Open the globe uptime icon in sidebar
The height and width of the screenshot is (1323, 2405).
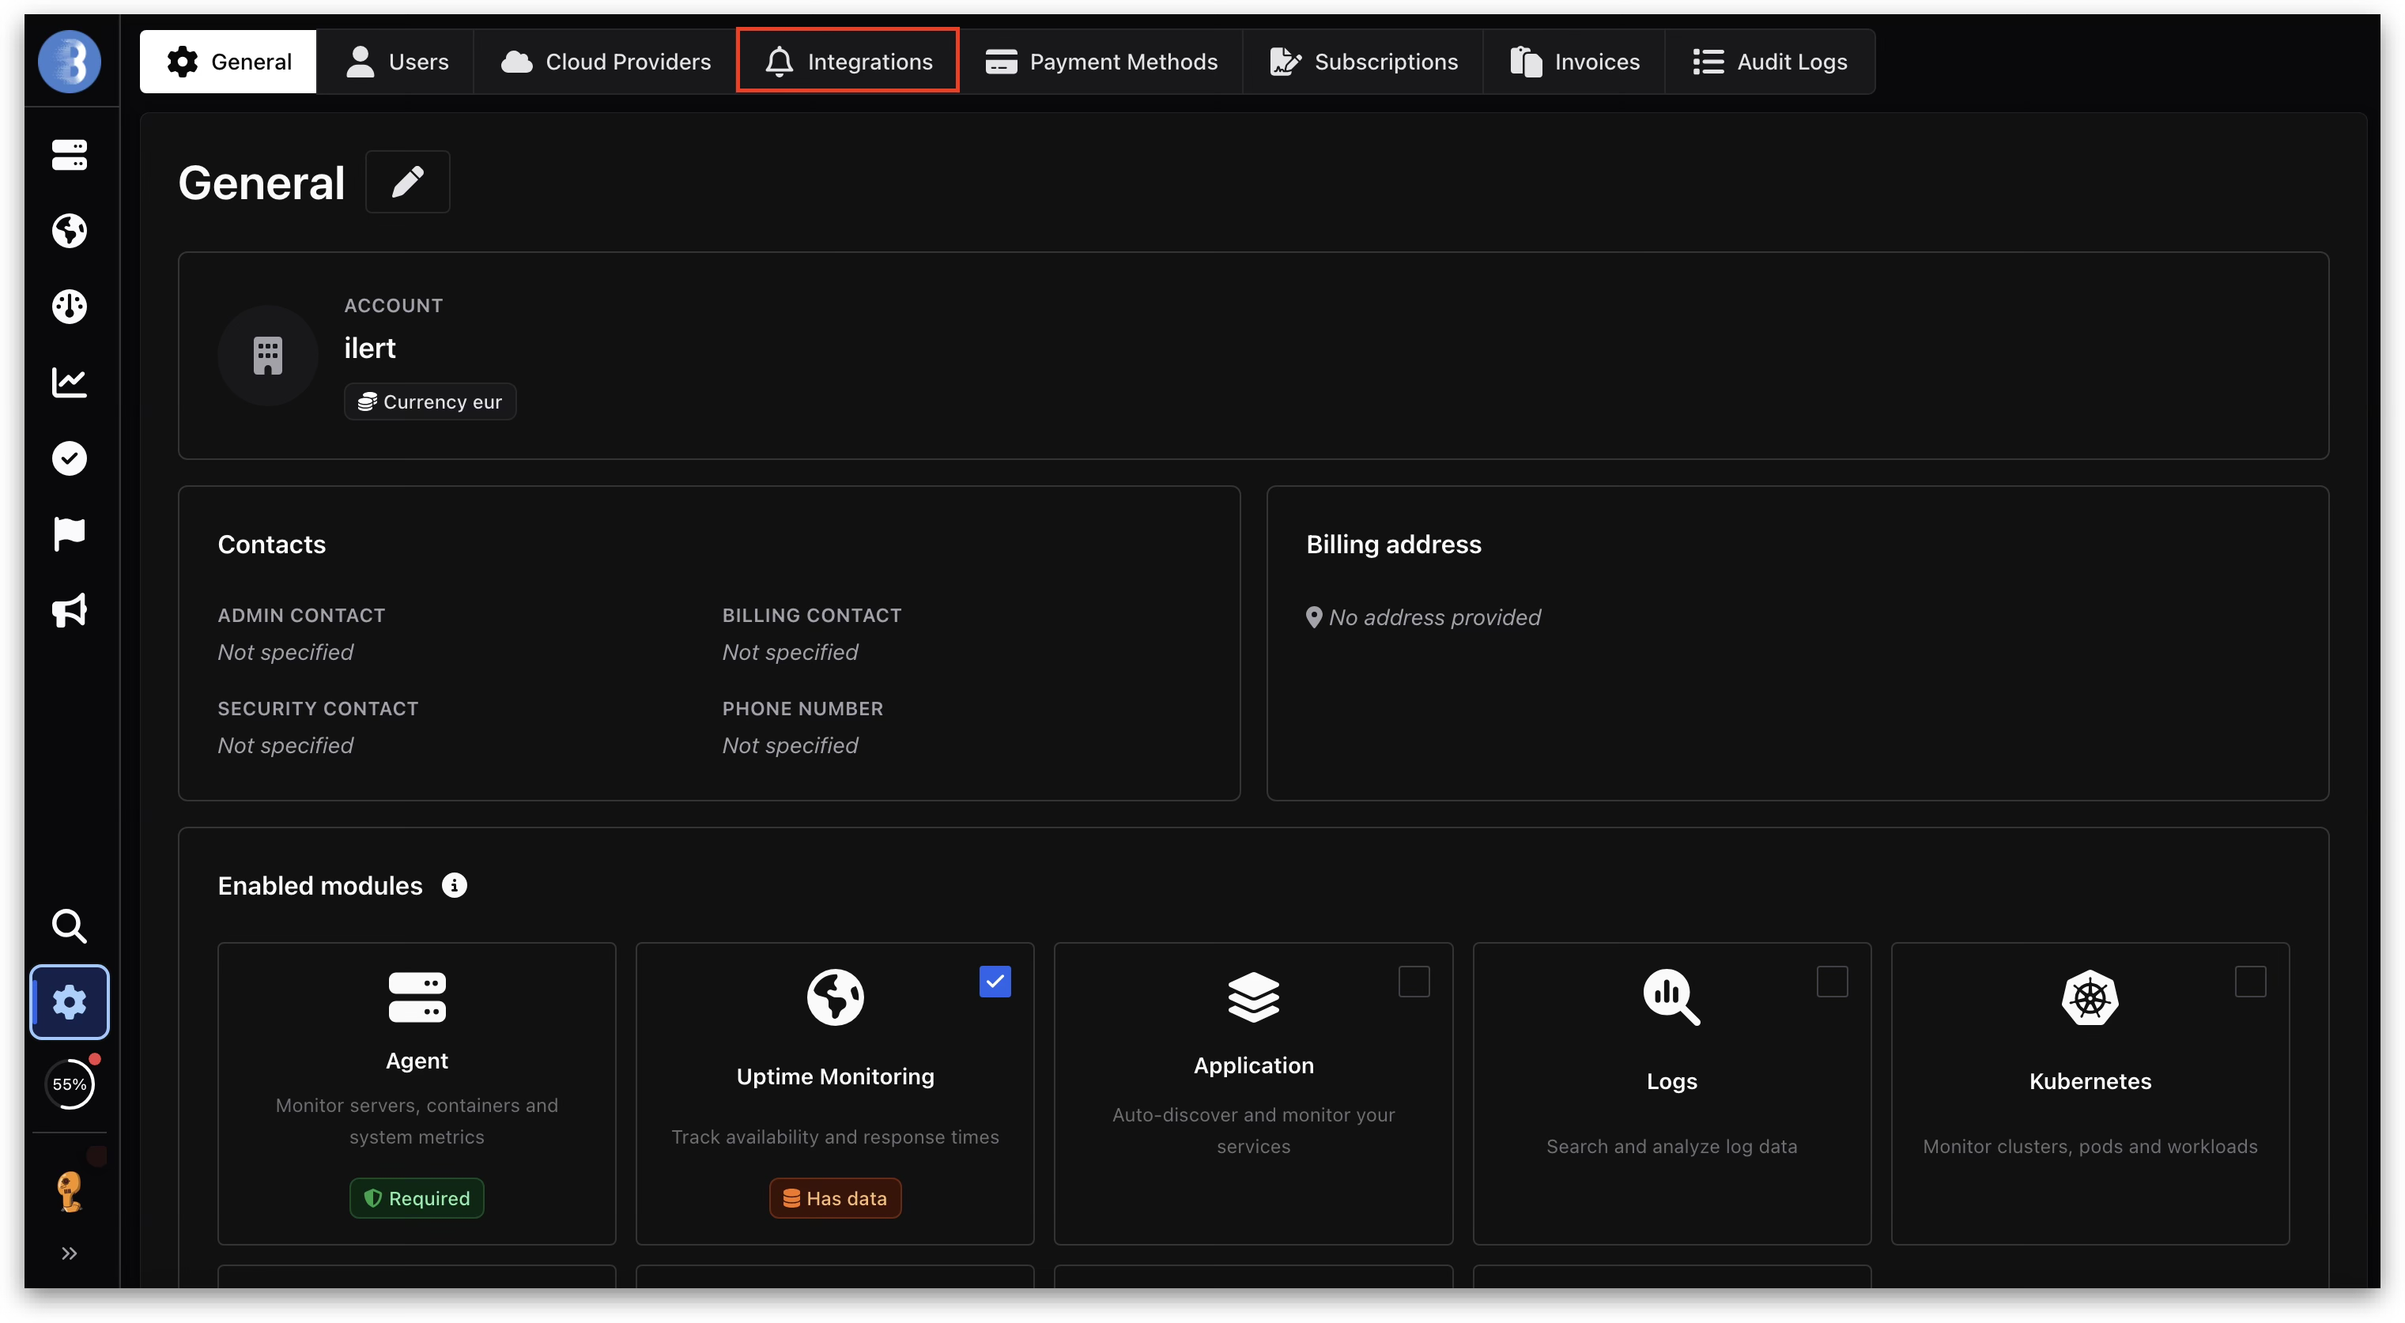[69, 231]
